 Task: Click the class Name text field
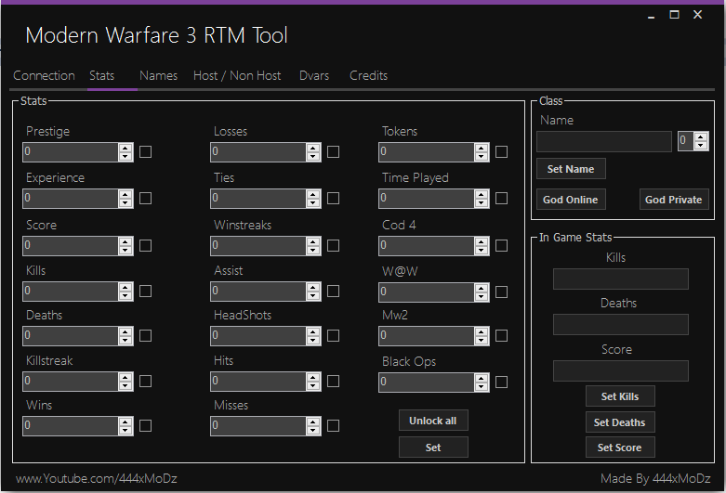point(603,141)
